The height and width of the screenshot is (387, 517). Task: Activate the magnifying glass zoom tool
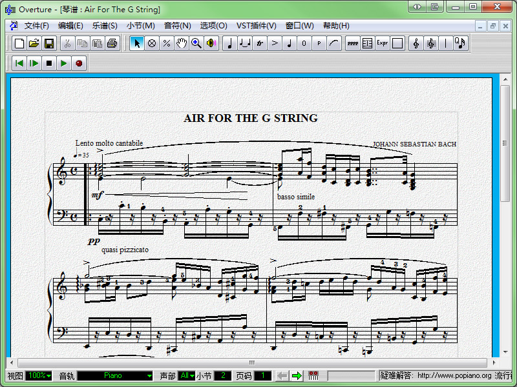196,43
